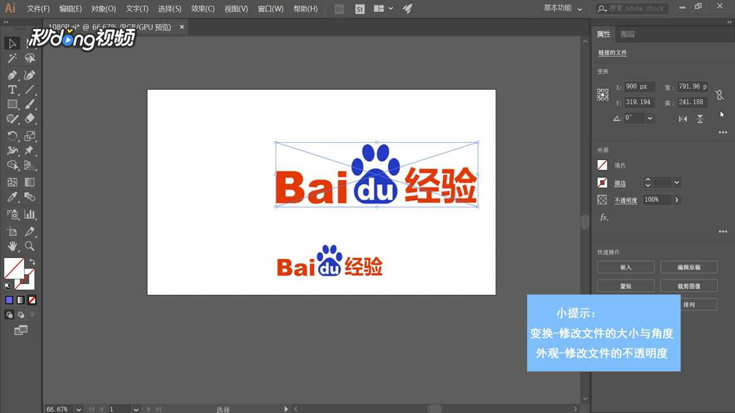
Task: Flip the image horizontally
Action: (x=683, y=119)
